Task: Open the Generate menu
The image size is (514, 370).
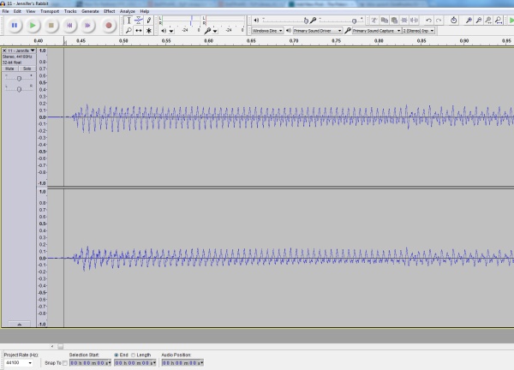Action: tap(90, 11)
